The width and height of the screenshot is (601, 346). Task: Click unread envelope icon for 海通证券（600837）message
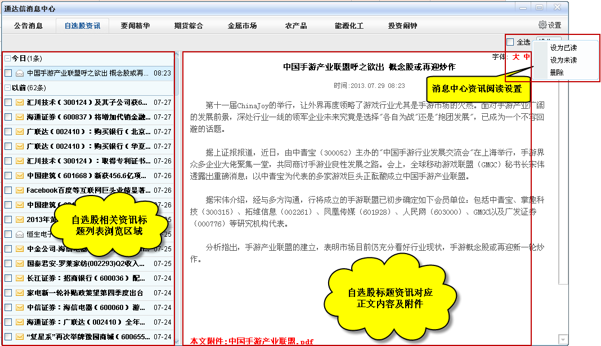click(20, 117)
